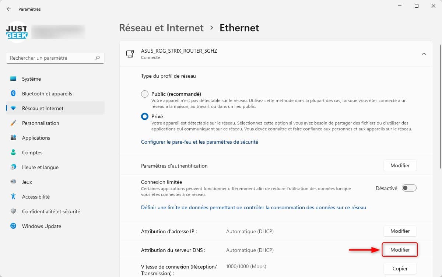The width and height of the screenshot is (442, 277).
Task: Open Configurer le pare-feu link
Action: point(200,142)
